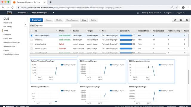Click the AWS logo home icon
This screenshot has width=191, height=107.
(9, 12)
